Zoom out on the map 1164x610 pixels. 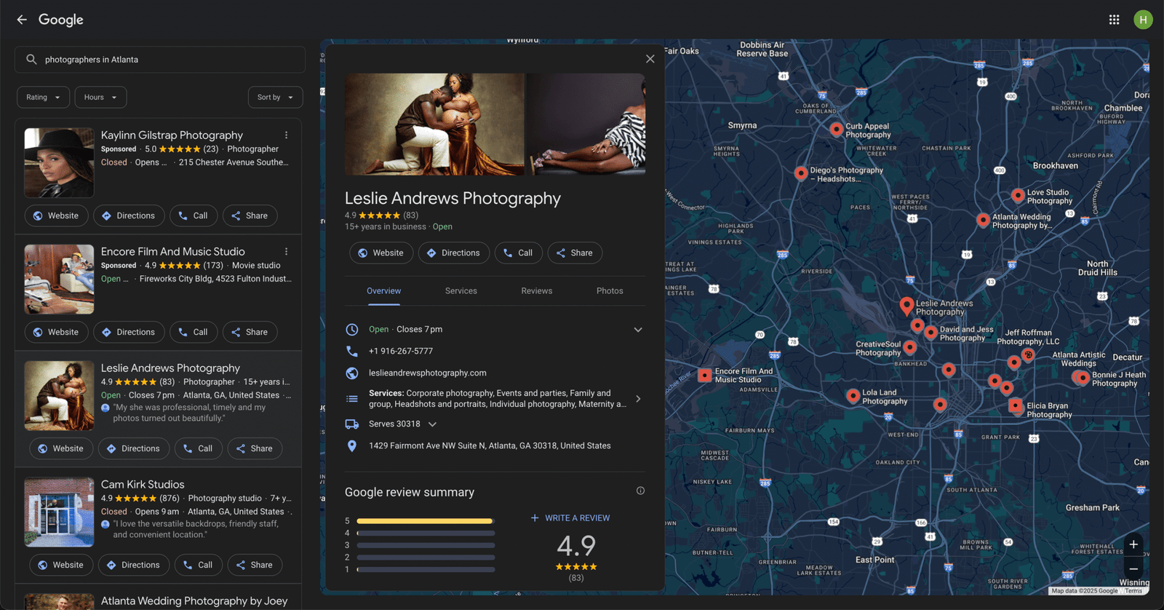(x=1133, y=569)
